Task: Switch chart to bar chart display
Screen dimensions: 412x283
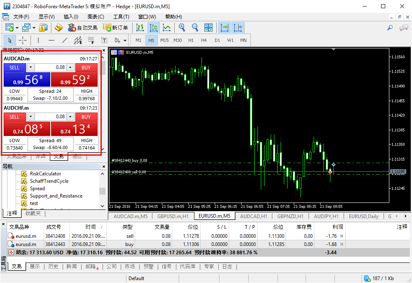Action: (140, 28)
